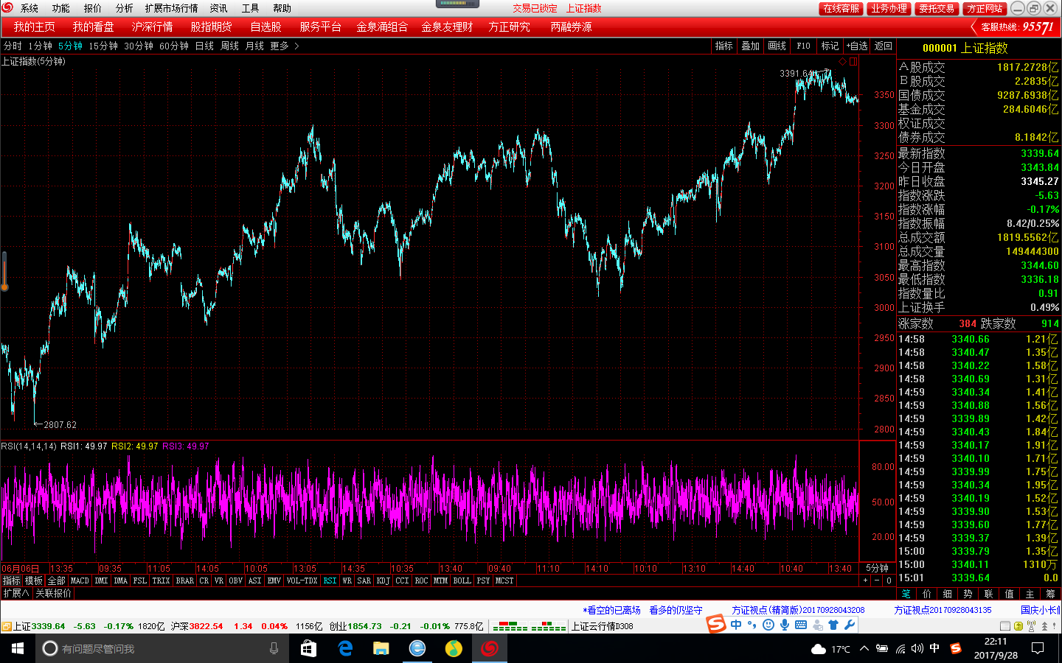Click the zoom-out minus button below chart
This screenshot has width=1062, height=663.
[877, 580]
